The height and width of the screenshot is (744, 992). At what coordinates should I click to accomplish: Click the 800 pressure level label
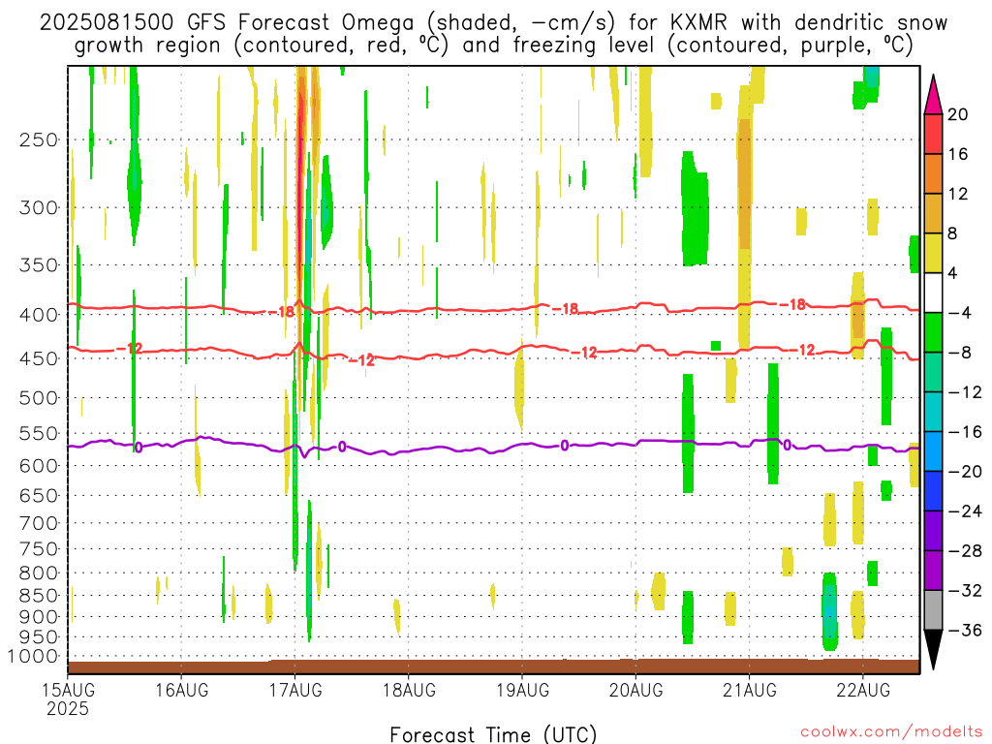point(39,573)
